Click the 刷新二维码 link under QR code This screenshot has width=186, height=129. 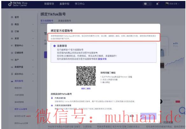tap(86, 89)
